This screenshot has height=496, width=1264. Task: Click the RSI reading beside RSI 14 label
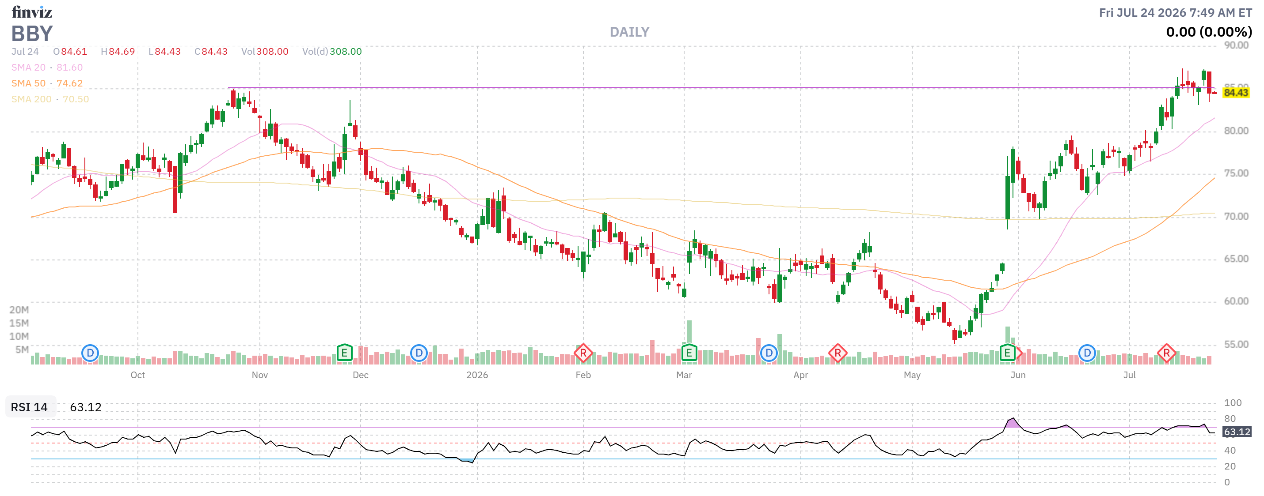coord(86,407)
